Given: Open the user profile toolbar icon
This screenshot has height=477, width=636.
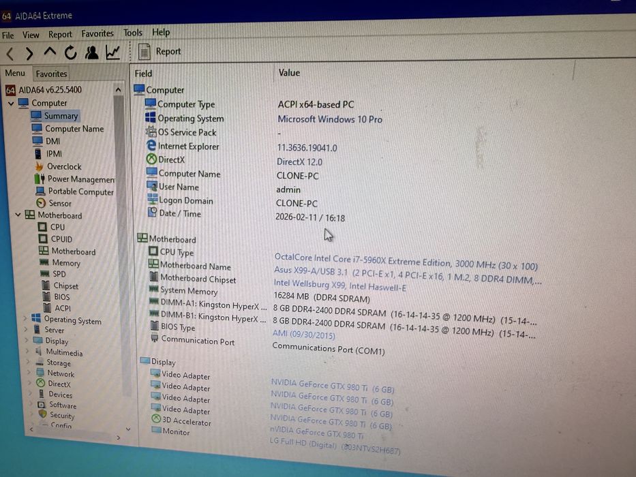Looking at the screenshot, I should click(x=91, y=52).
